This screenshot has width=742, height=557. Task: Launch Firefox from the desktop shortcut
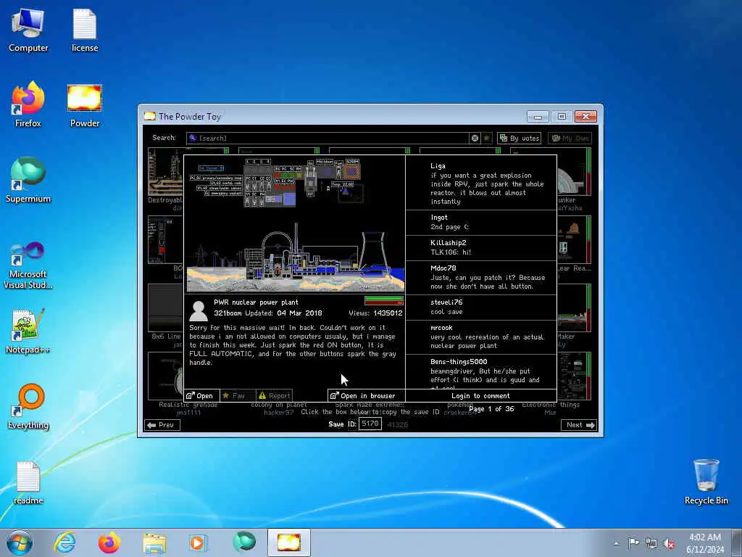point(28,105)
